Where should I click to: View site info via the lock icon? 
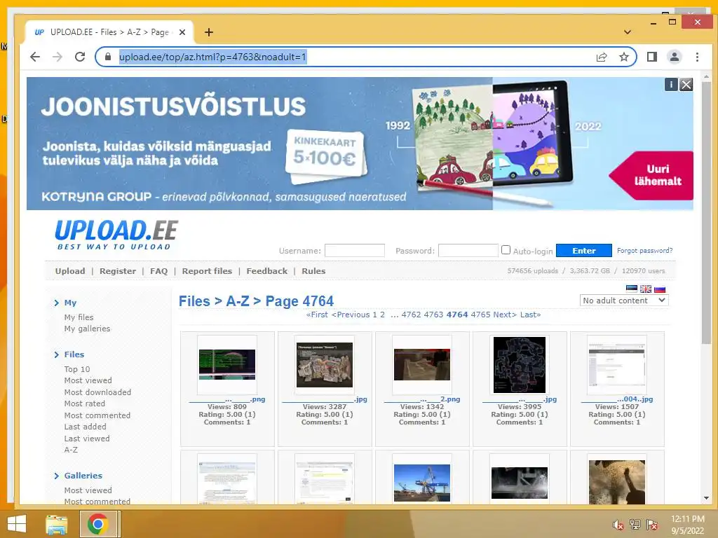point(108,57)
